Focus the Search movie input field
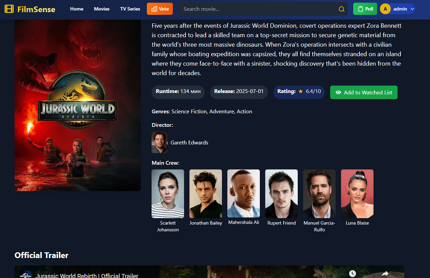This screenshot has width=430, height=278. pos(263,9)
